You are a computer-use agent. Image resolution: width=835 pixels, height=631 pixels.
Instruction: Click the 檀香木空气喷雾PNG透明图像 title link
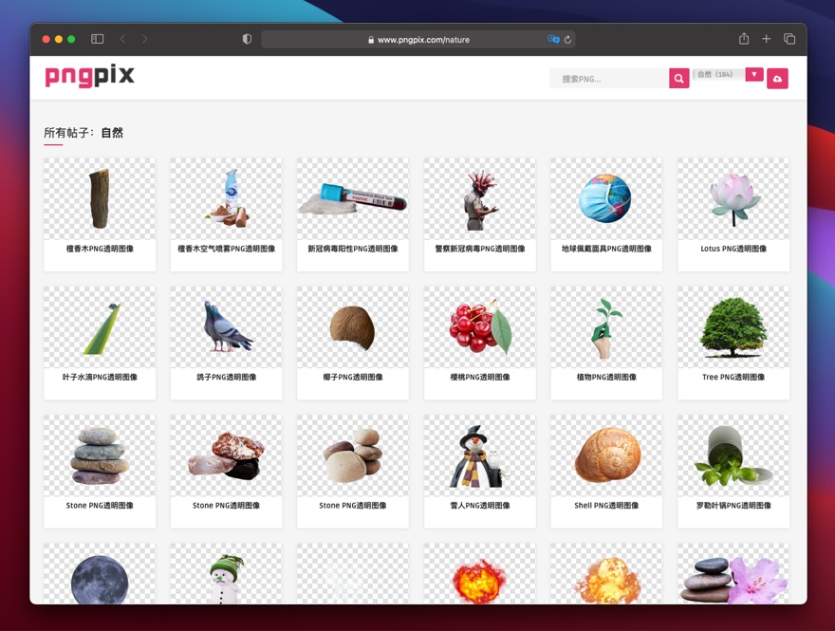click(227, 249)
